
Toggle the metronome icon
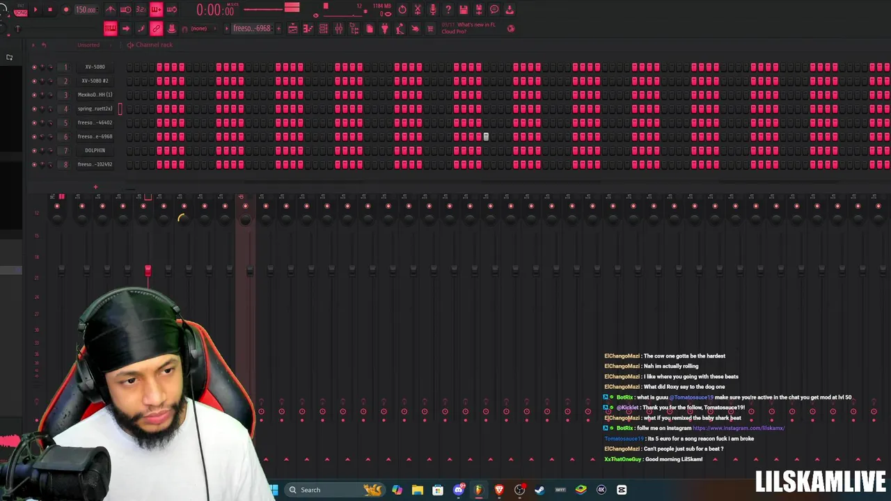click(111, 10)
